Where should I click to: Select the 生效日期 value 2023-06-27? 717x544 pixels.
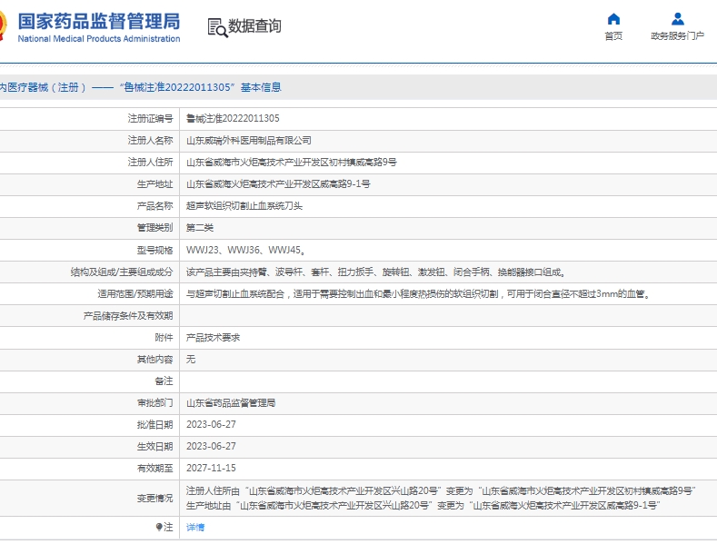211,447
